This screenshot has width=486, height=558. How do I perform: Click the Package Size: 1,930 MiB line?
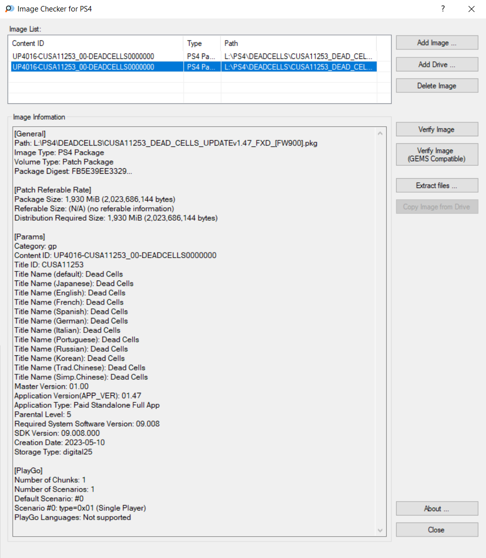click(x=95, y=199)
